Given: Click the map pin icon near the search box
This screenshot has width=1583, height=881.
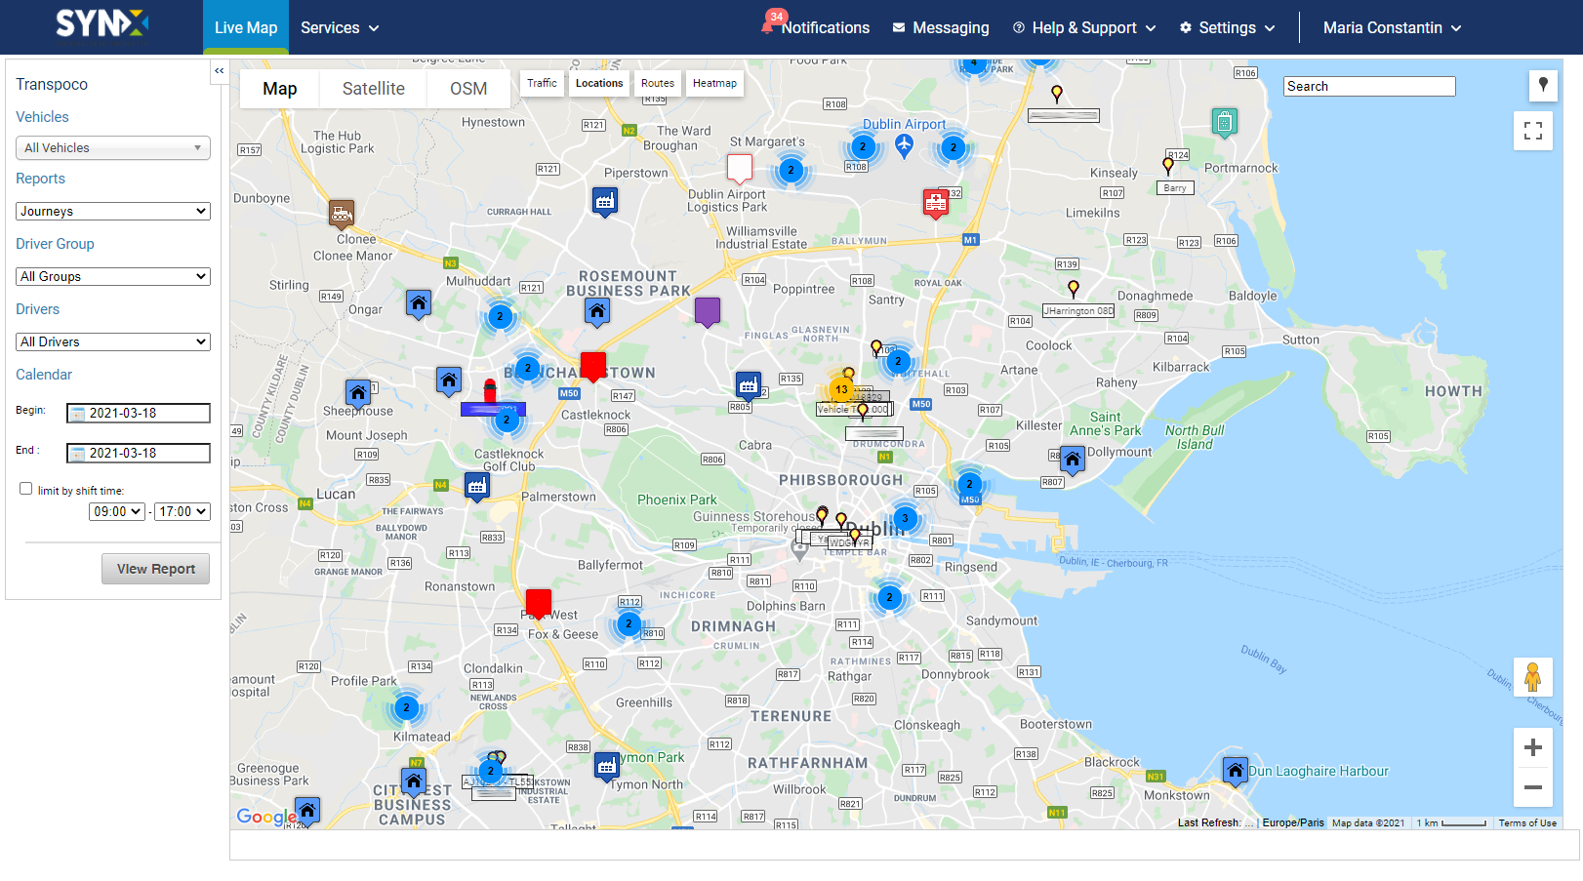Looking at the screenshot, I should pyautogui.click(x=1543, y=86).
